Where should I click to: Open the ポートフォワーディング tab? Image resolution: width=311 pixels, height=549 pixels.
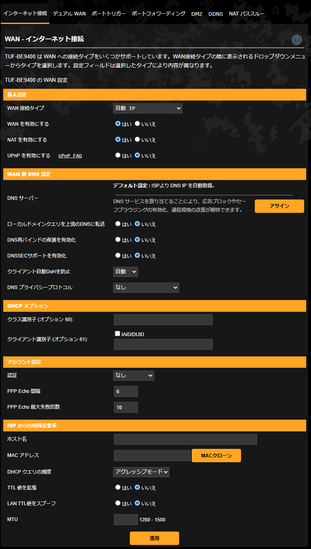click(159, 13)
